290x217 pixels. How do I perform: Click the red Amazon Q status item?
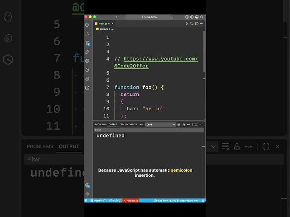tap(131, 201)
